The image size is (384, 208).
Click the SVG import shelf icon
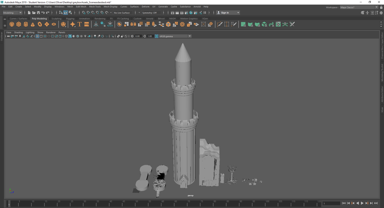tap(86, 24)
